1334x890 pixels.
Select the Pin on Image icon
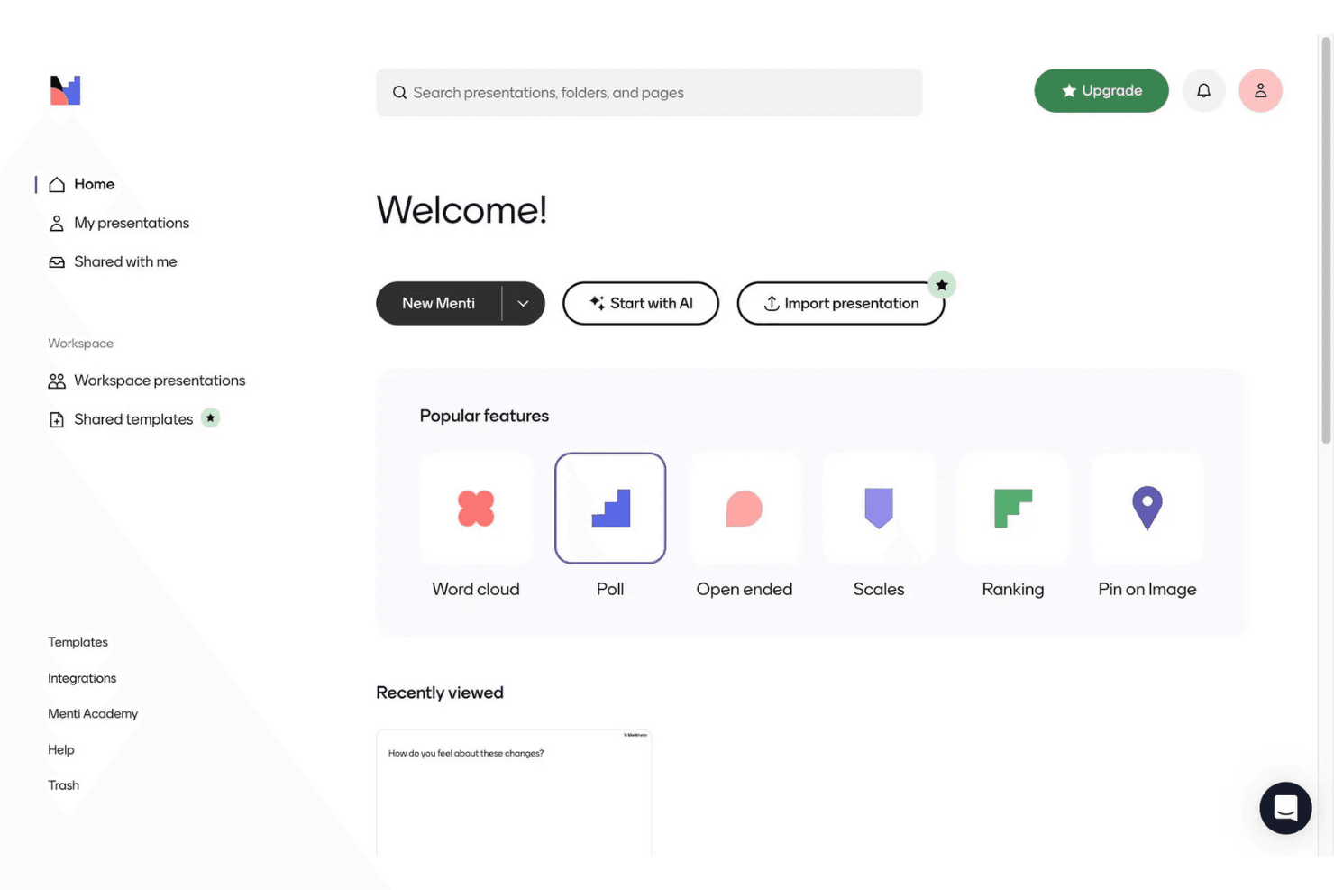(1147, 509)
